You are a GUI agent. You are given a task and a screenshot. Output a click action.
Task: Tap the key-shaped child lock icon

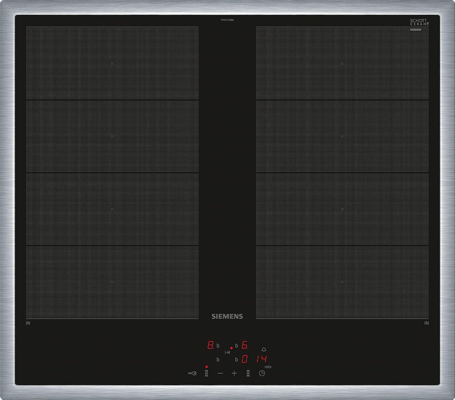coord(192,373)
